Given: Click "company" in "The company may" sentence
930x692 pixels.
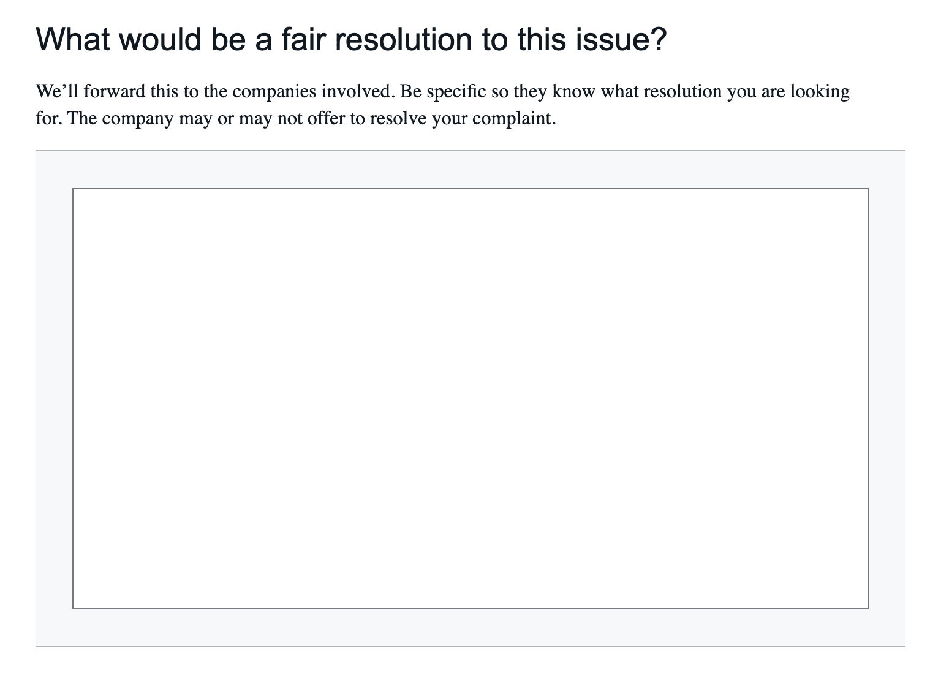Looking at the screenshot, I should pyautogui.click(x=138, y=118).
